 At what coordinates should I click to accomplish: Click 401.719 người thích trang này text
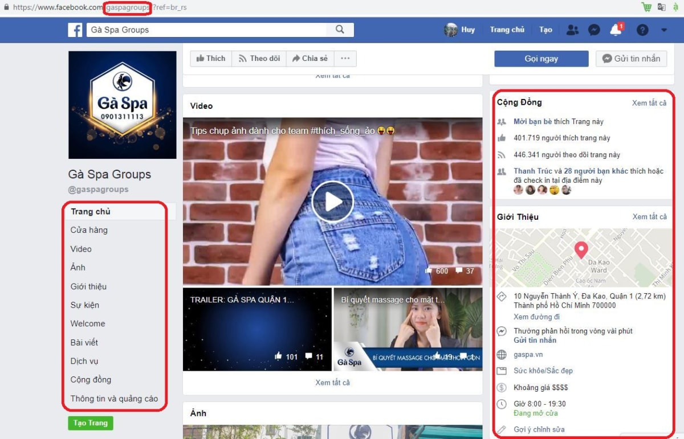tap(562, 138)
